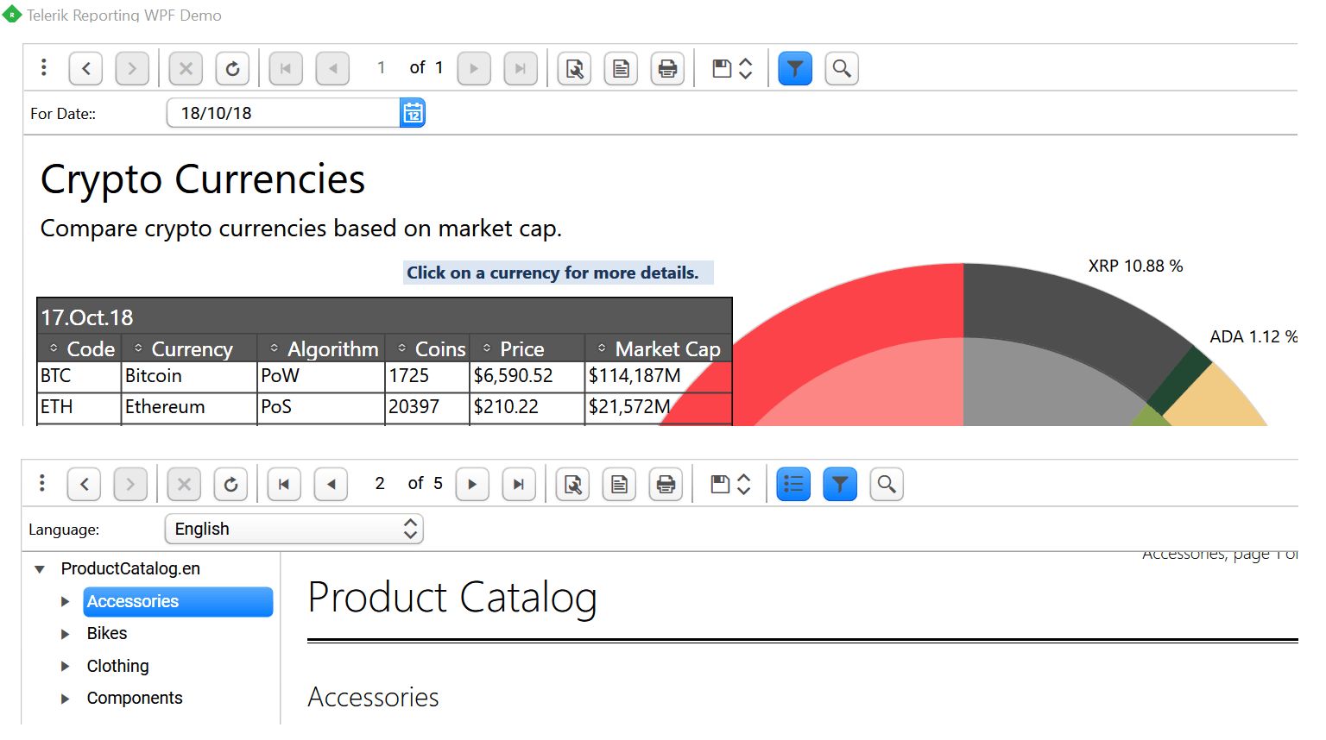
Task: Refresh the Product Catalog report
Action: pos(230,484)
